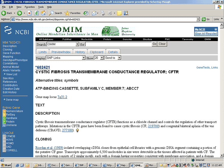Open the Favorites menu

pos(30,7)
